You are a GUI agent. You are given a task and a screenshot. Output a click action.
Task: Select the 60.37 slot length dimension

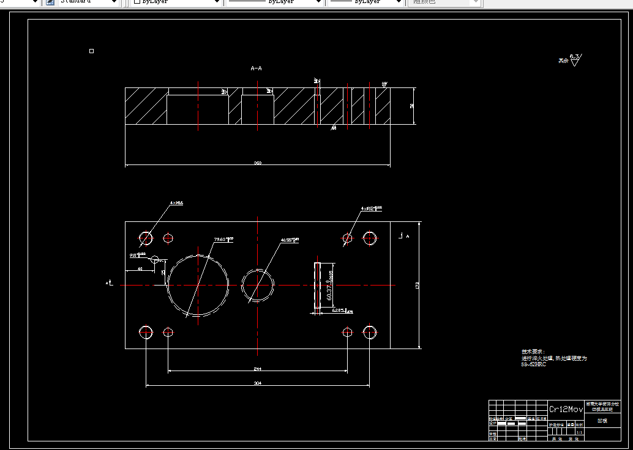330,286
